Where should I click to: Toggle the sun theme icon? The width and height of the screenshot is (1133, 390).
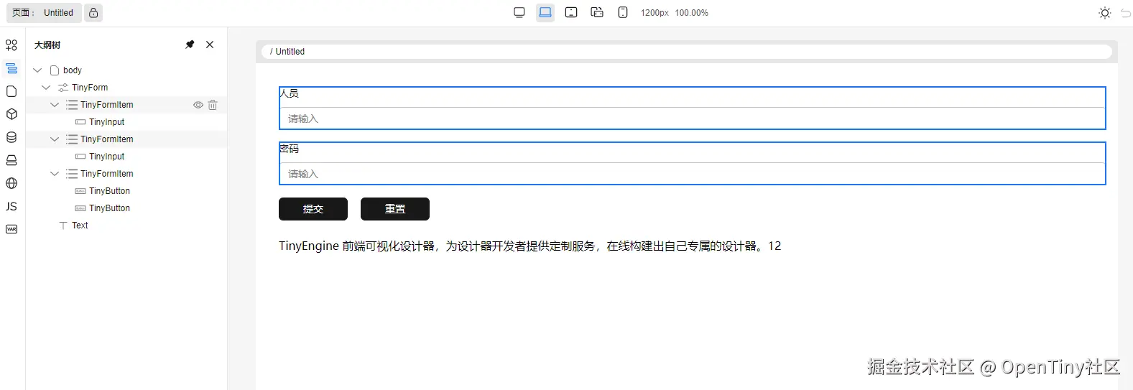pyautogui.click(x=1105, y=13)
